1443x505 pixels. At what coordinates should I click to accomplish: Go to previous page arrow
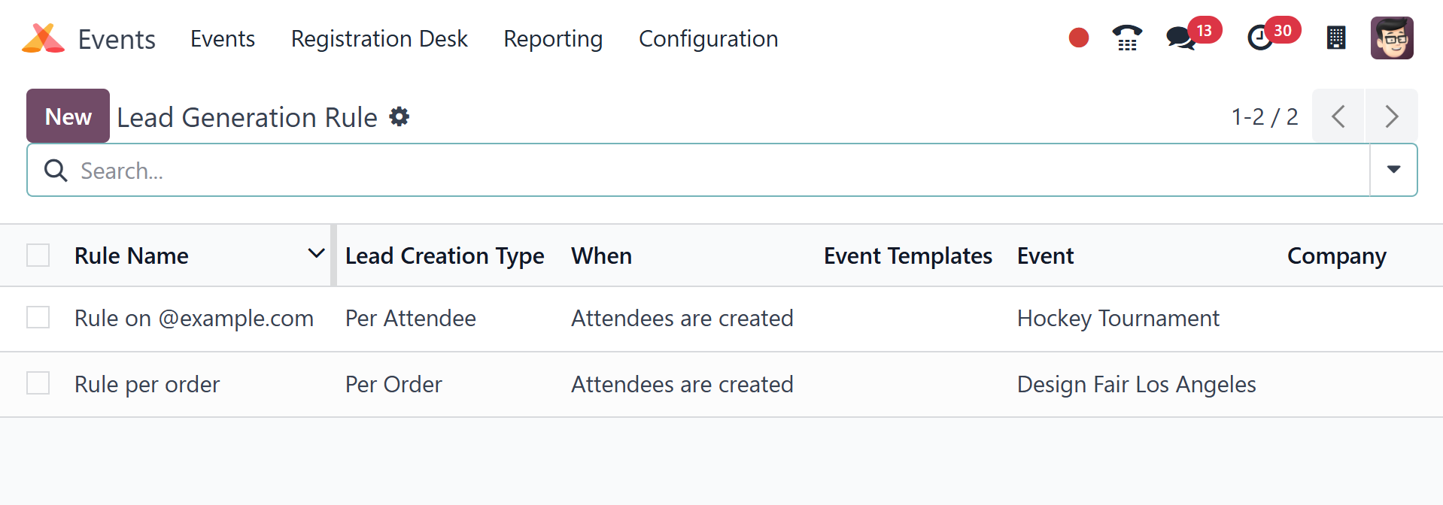1338,116
